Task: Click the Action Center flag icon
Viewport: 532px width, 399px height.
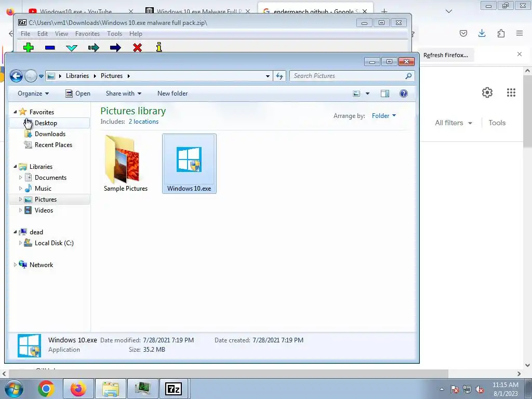Action: [x=455, y=390]
